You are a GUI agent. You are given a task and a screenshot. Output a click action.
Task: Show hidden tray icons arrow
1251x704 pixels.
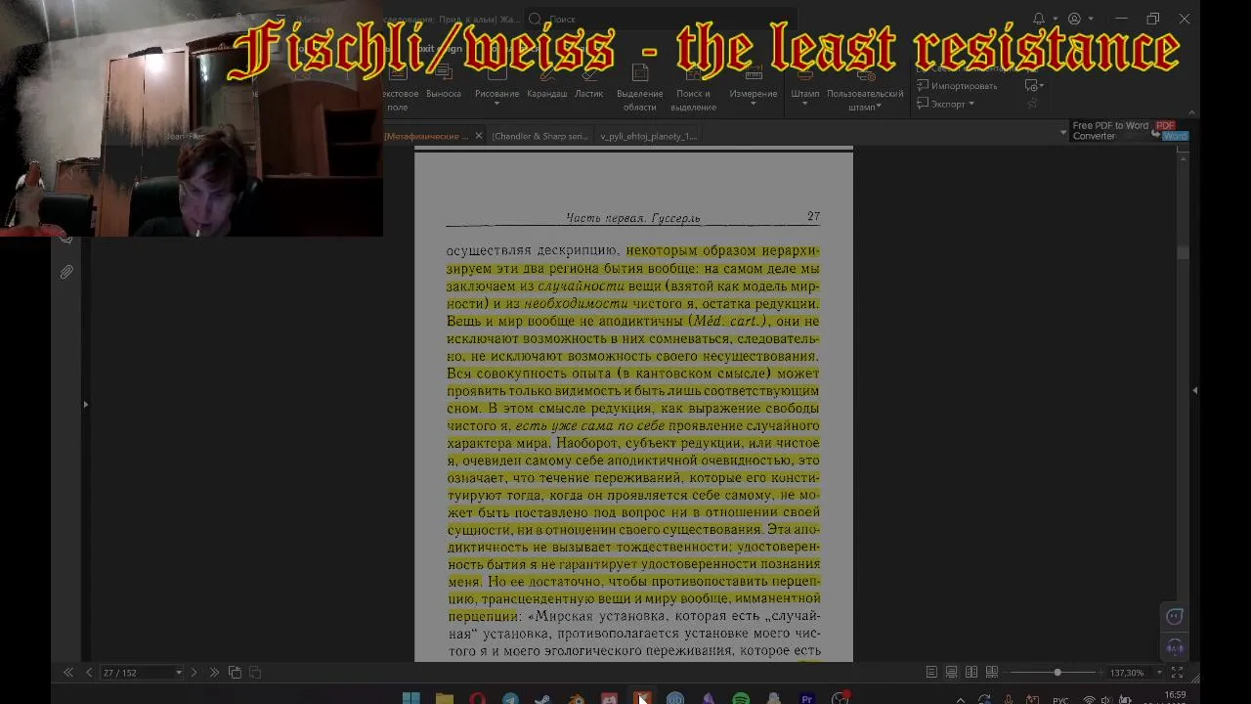pos(961,699)
